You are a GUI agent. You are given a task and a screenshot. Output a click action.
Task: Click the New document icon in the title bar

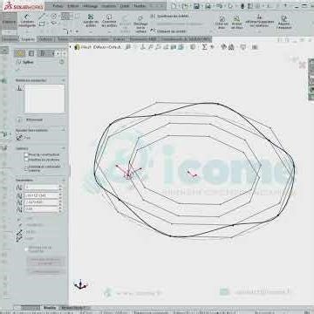pyautogui.click(x=174, y=6)
